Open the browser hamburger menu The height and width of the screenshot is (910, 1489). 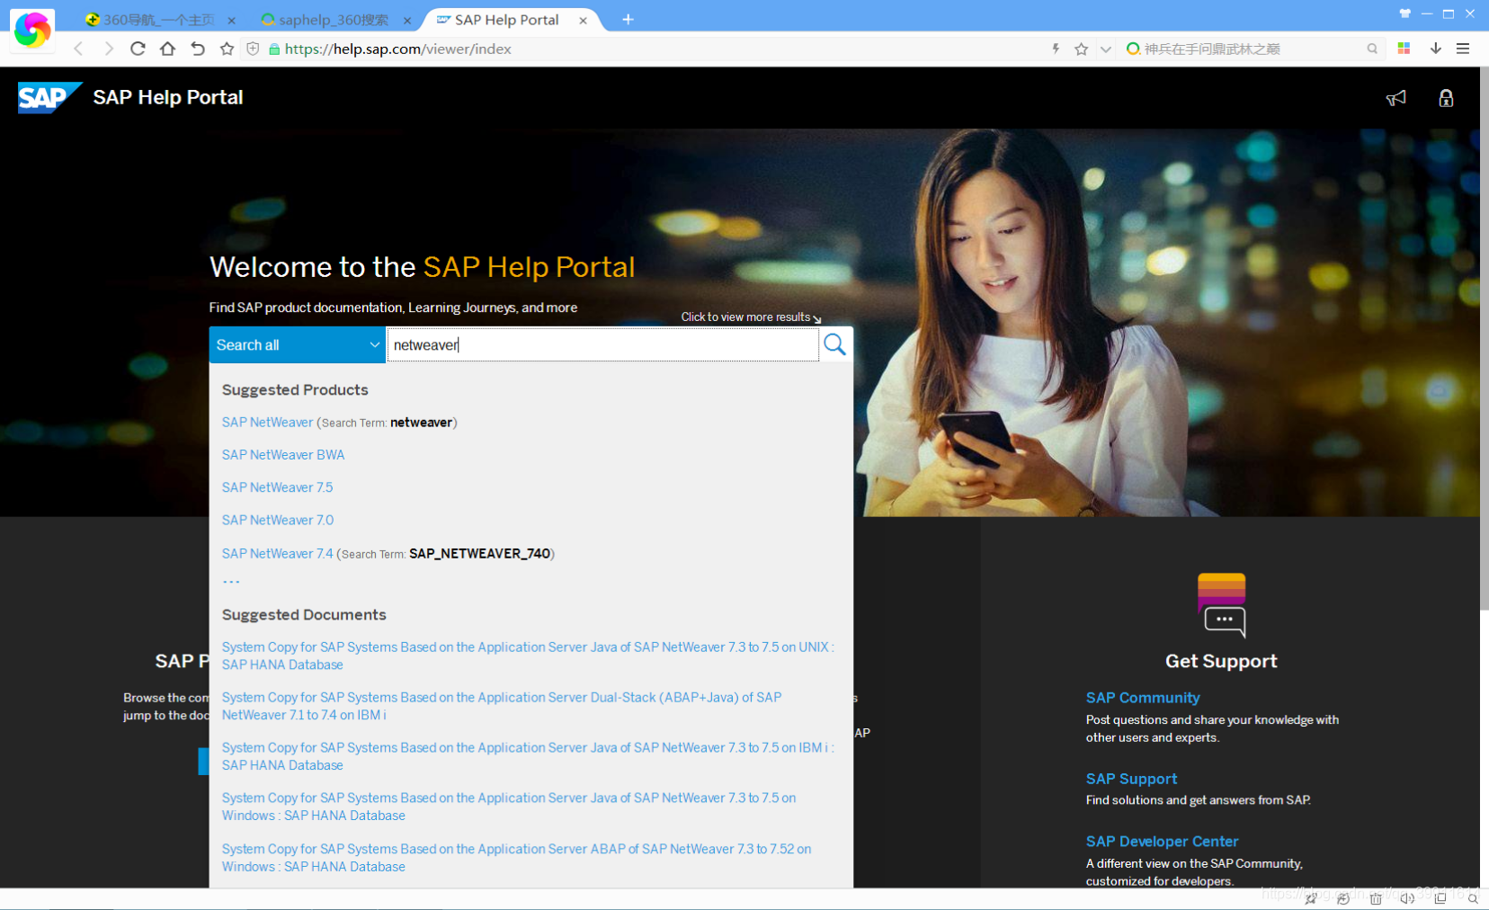pyautogui.click(x=1463, y=49)
